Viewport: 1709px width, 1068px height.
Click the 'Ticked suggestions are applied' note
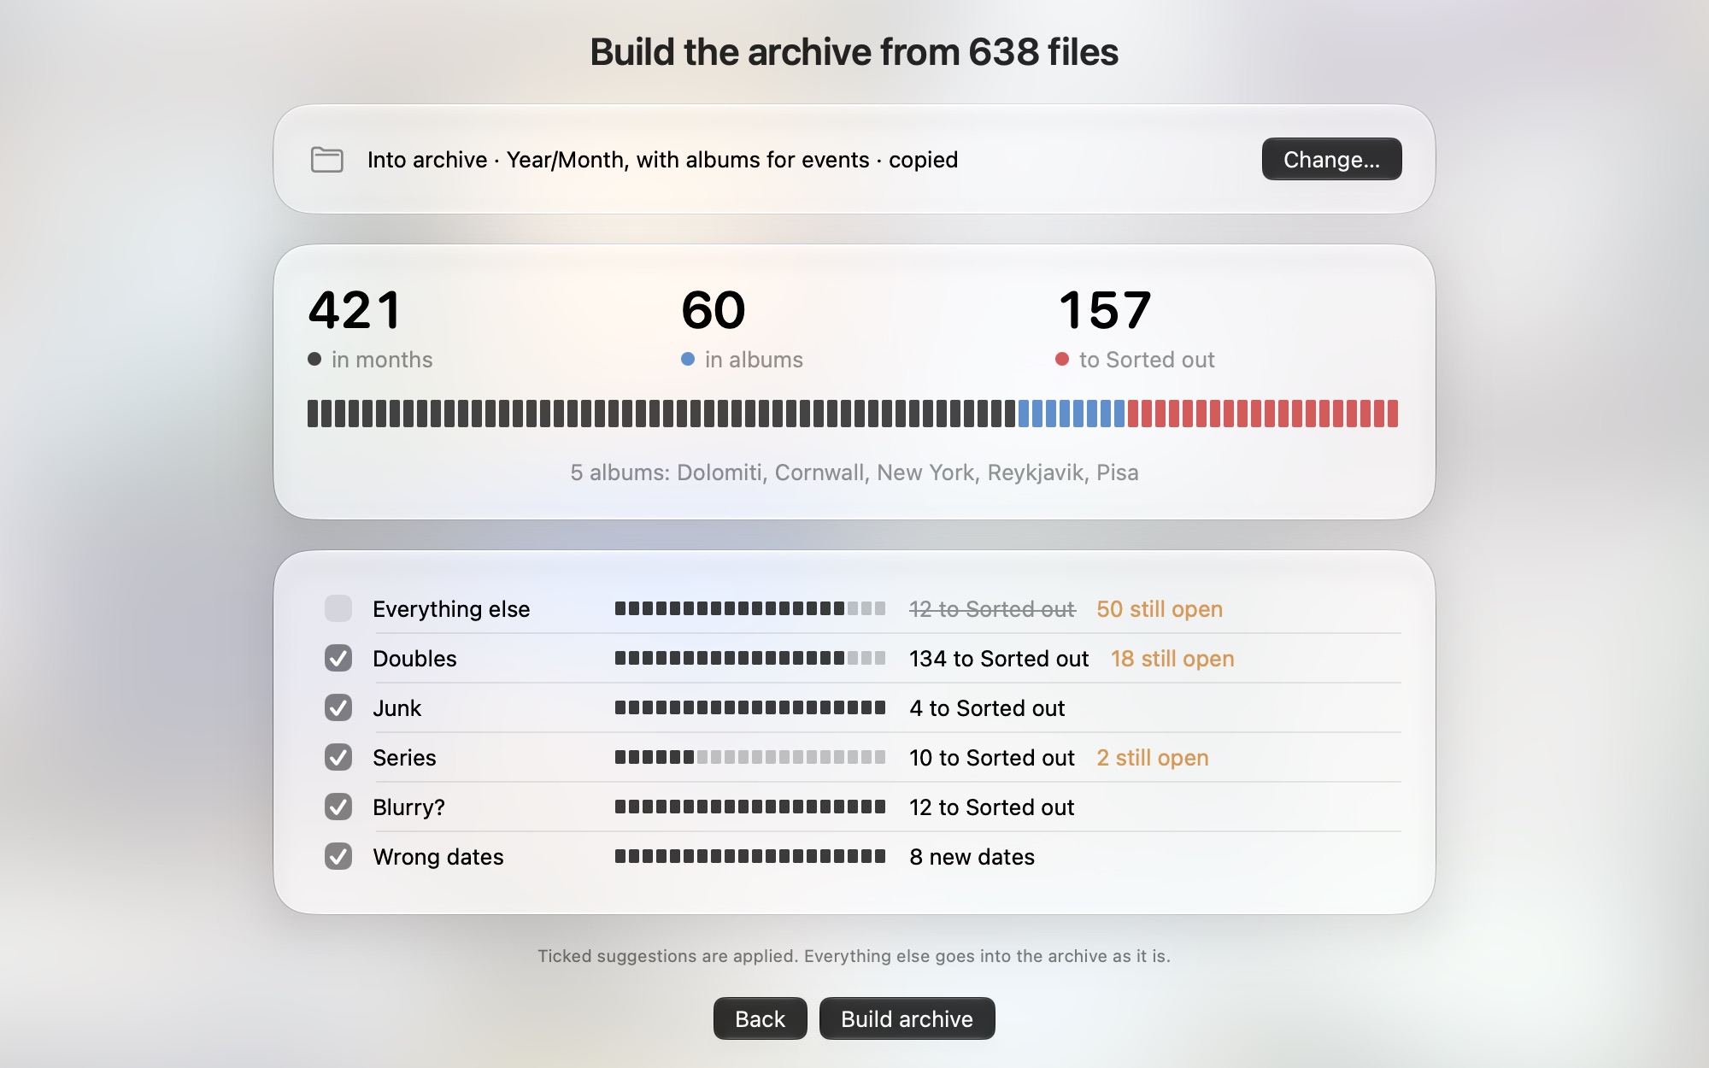pyautogui.click(x=854, y=956)
